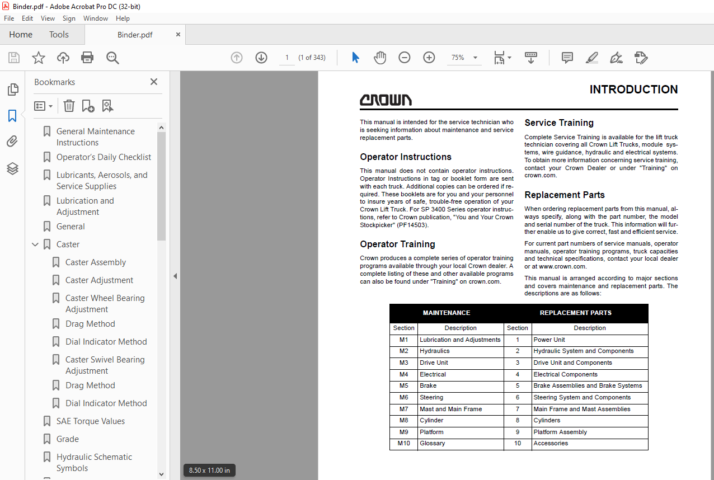Click the Power Unit table cell
Screen dimensions: 714x480
pyautogui.click(x=590, y=340)
